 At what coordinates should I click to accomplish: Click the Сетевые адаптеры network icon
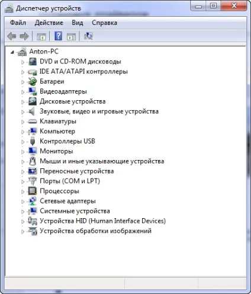point(33,201)
